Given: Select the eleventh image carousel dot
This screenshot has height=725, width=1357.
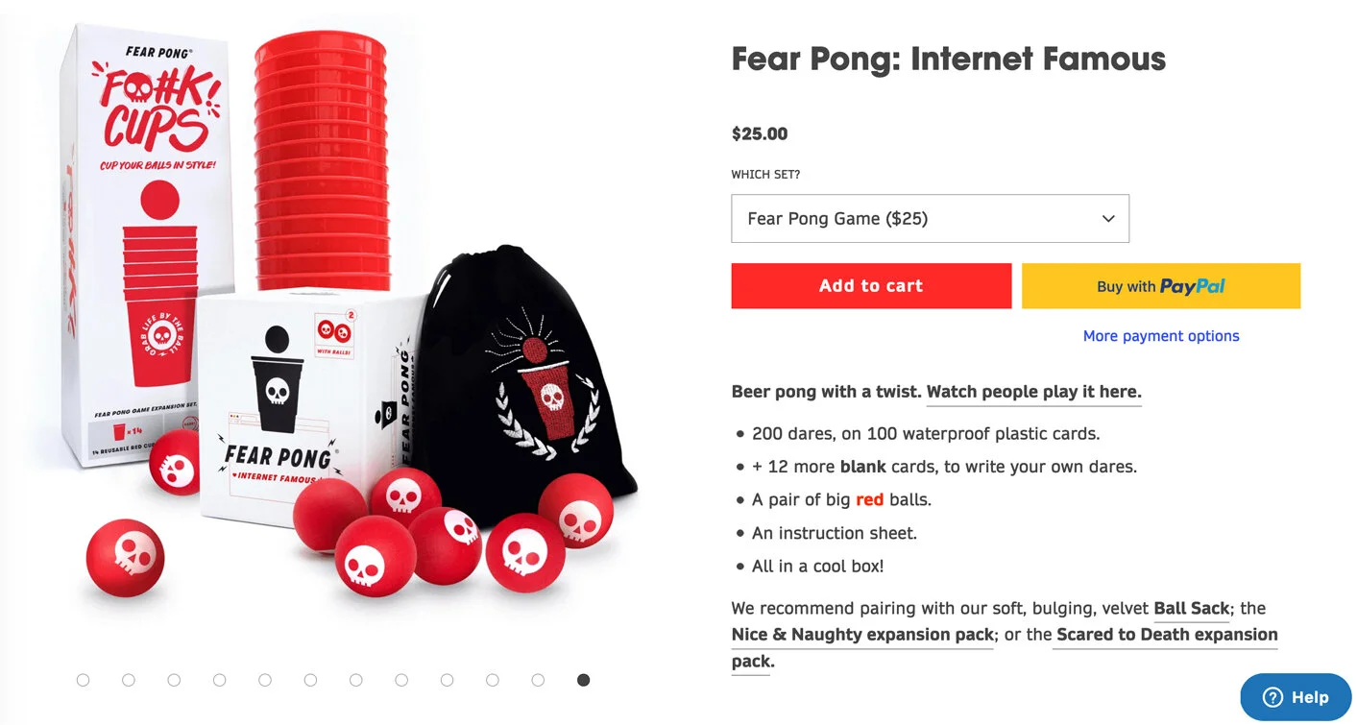Looking at the screenshot, I should click(x=538, y=680).
